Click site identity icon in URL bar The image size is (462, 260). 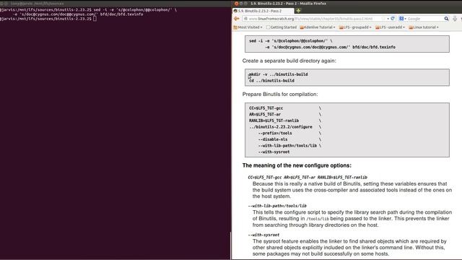tap(245, 19)
